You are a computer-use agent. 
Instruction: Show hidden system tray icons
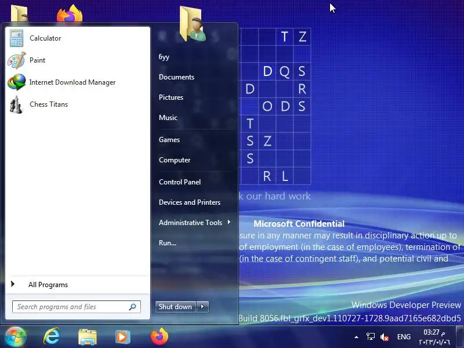(x=356, y=337)
